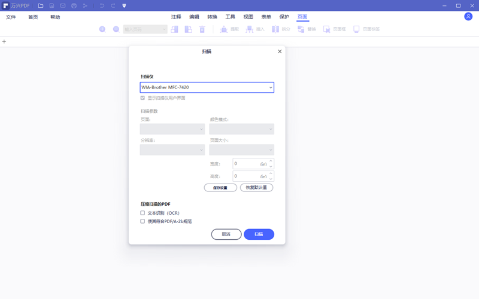This screenshot has height=299, width=479.
Task: Click the undo arrow icon
Action: (x=102, y=5)
